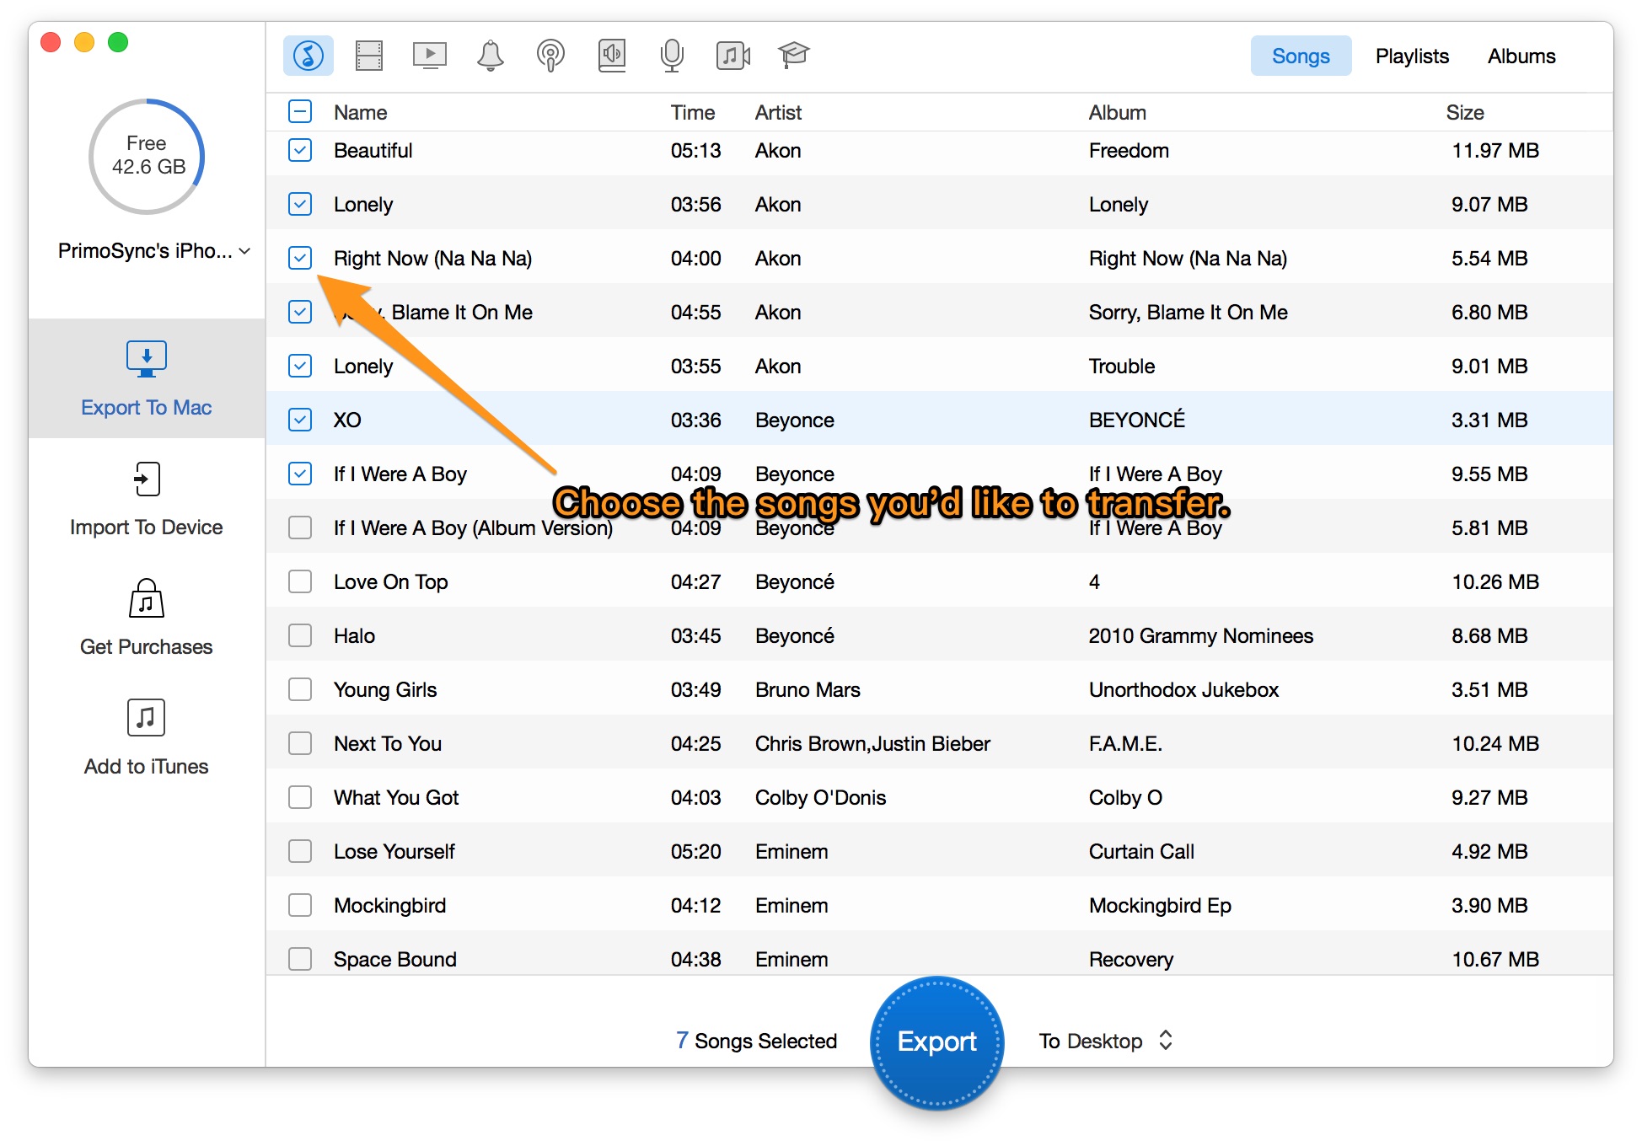Click the 7 Songs Selected status text
Viewport: 1642px width, 1146px height.
pos(756,1041)
